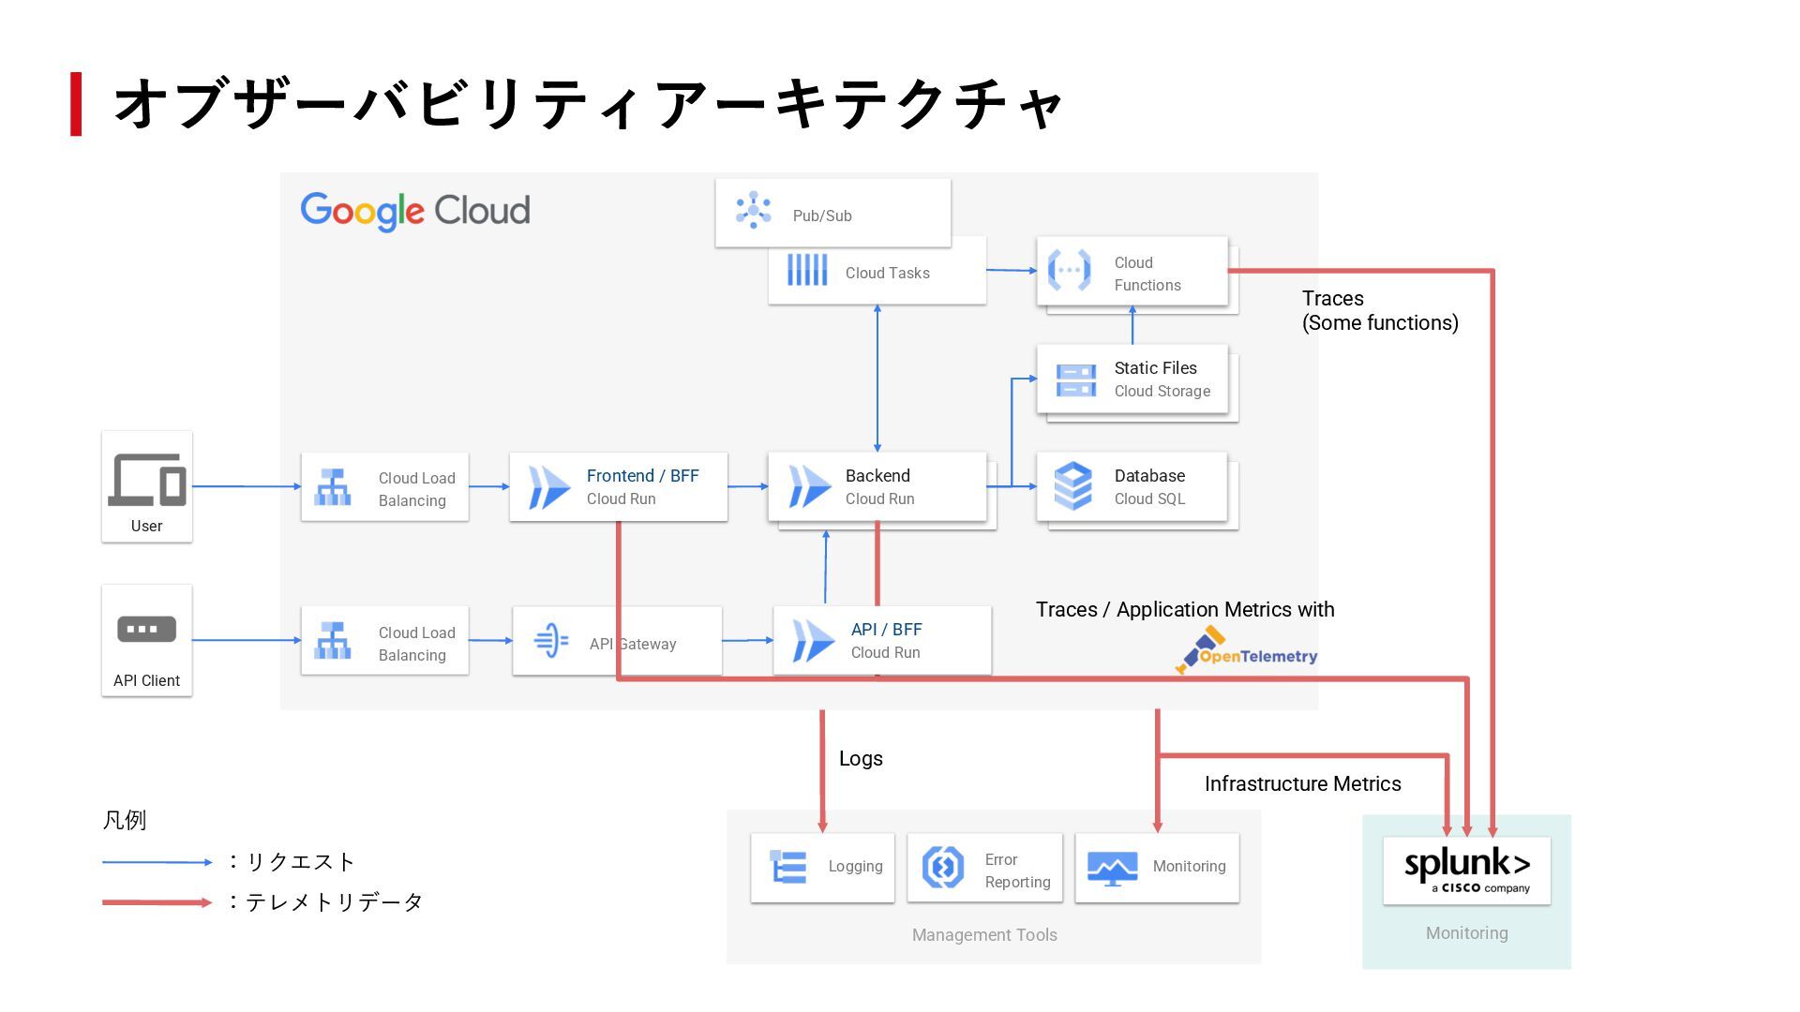This screenshot has height=1012, width=1800.
Task: Click the Frontend / BFF label
Action: coord(642,476)
